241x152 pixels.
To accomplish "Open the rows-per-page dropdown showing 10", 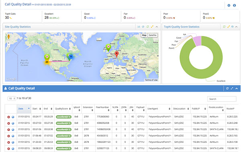I will point(12,98).
